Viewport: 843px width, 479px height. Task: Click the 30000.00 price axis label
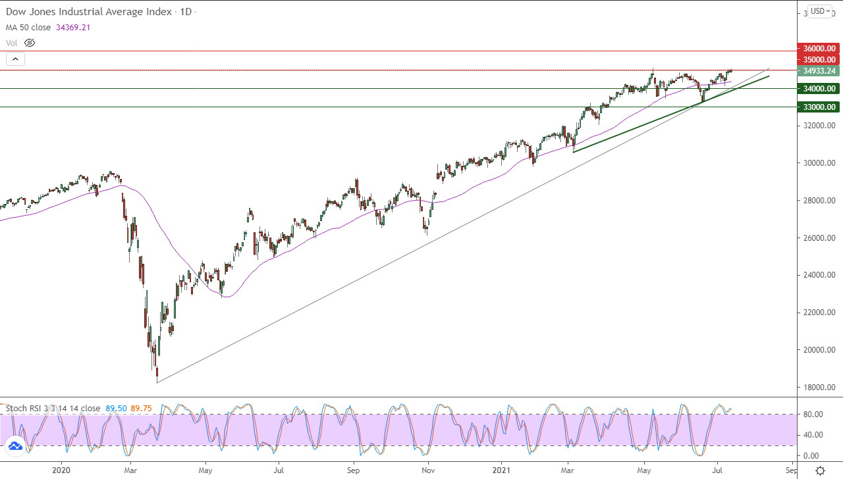(x=819, y=163)
